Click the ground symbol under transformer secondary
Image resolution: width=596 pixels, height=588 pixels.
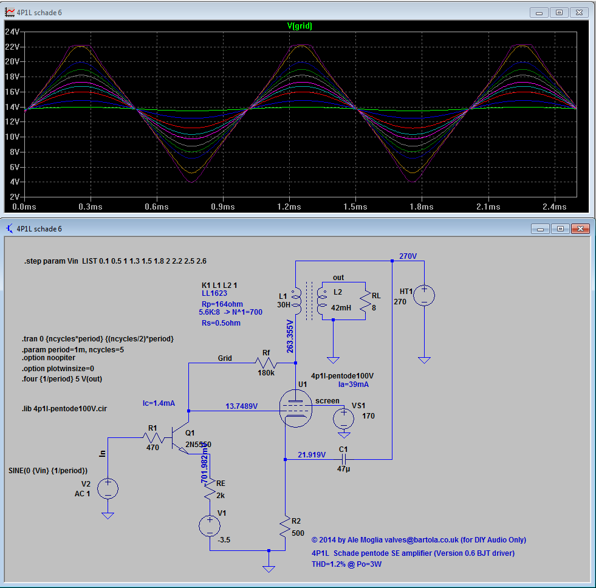[333, 360]
